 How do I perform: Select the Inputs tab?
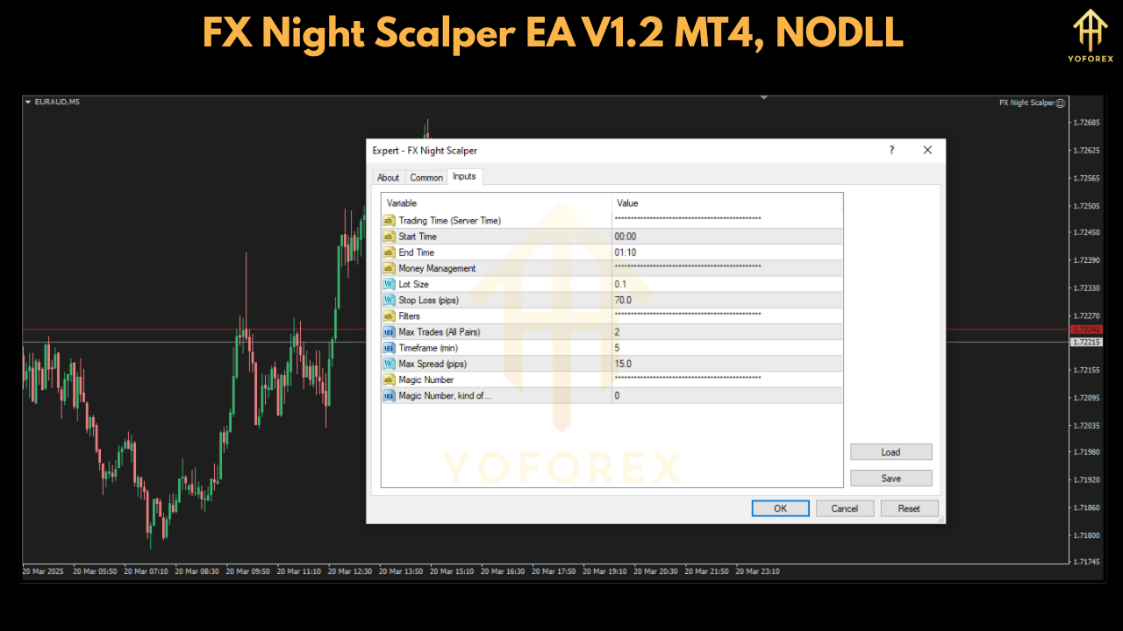click(464, 176)
